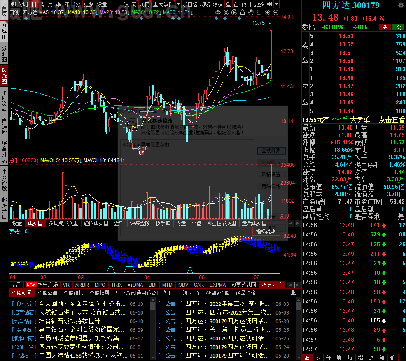The width and height of the screenshot is (406, 361).
Task: Click the arrow icon beside 更多 at top right
Action: pos(270,4)
